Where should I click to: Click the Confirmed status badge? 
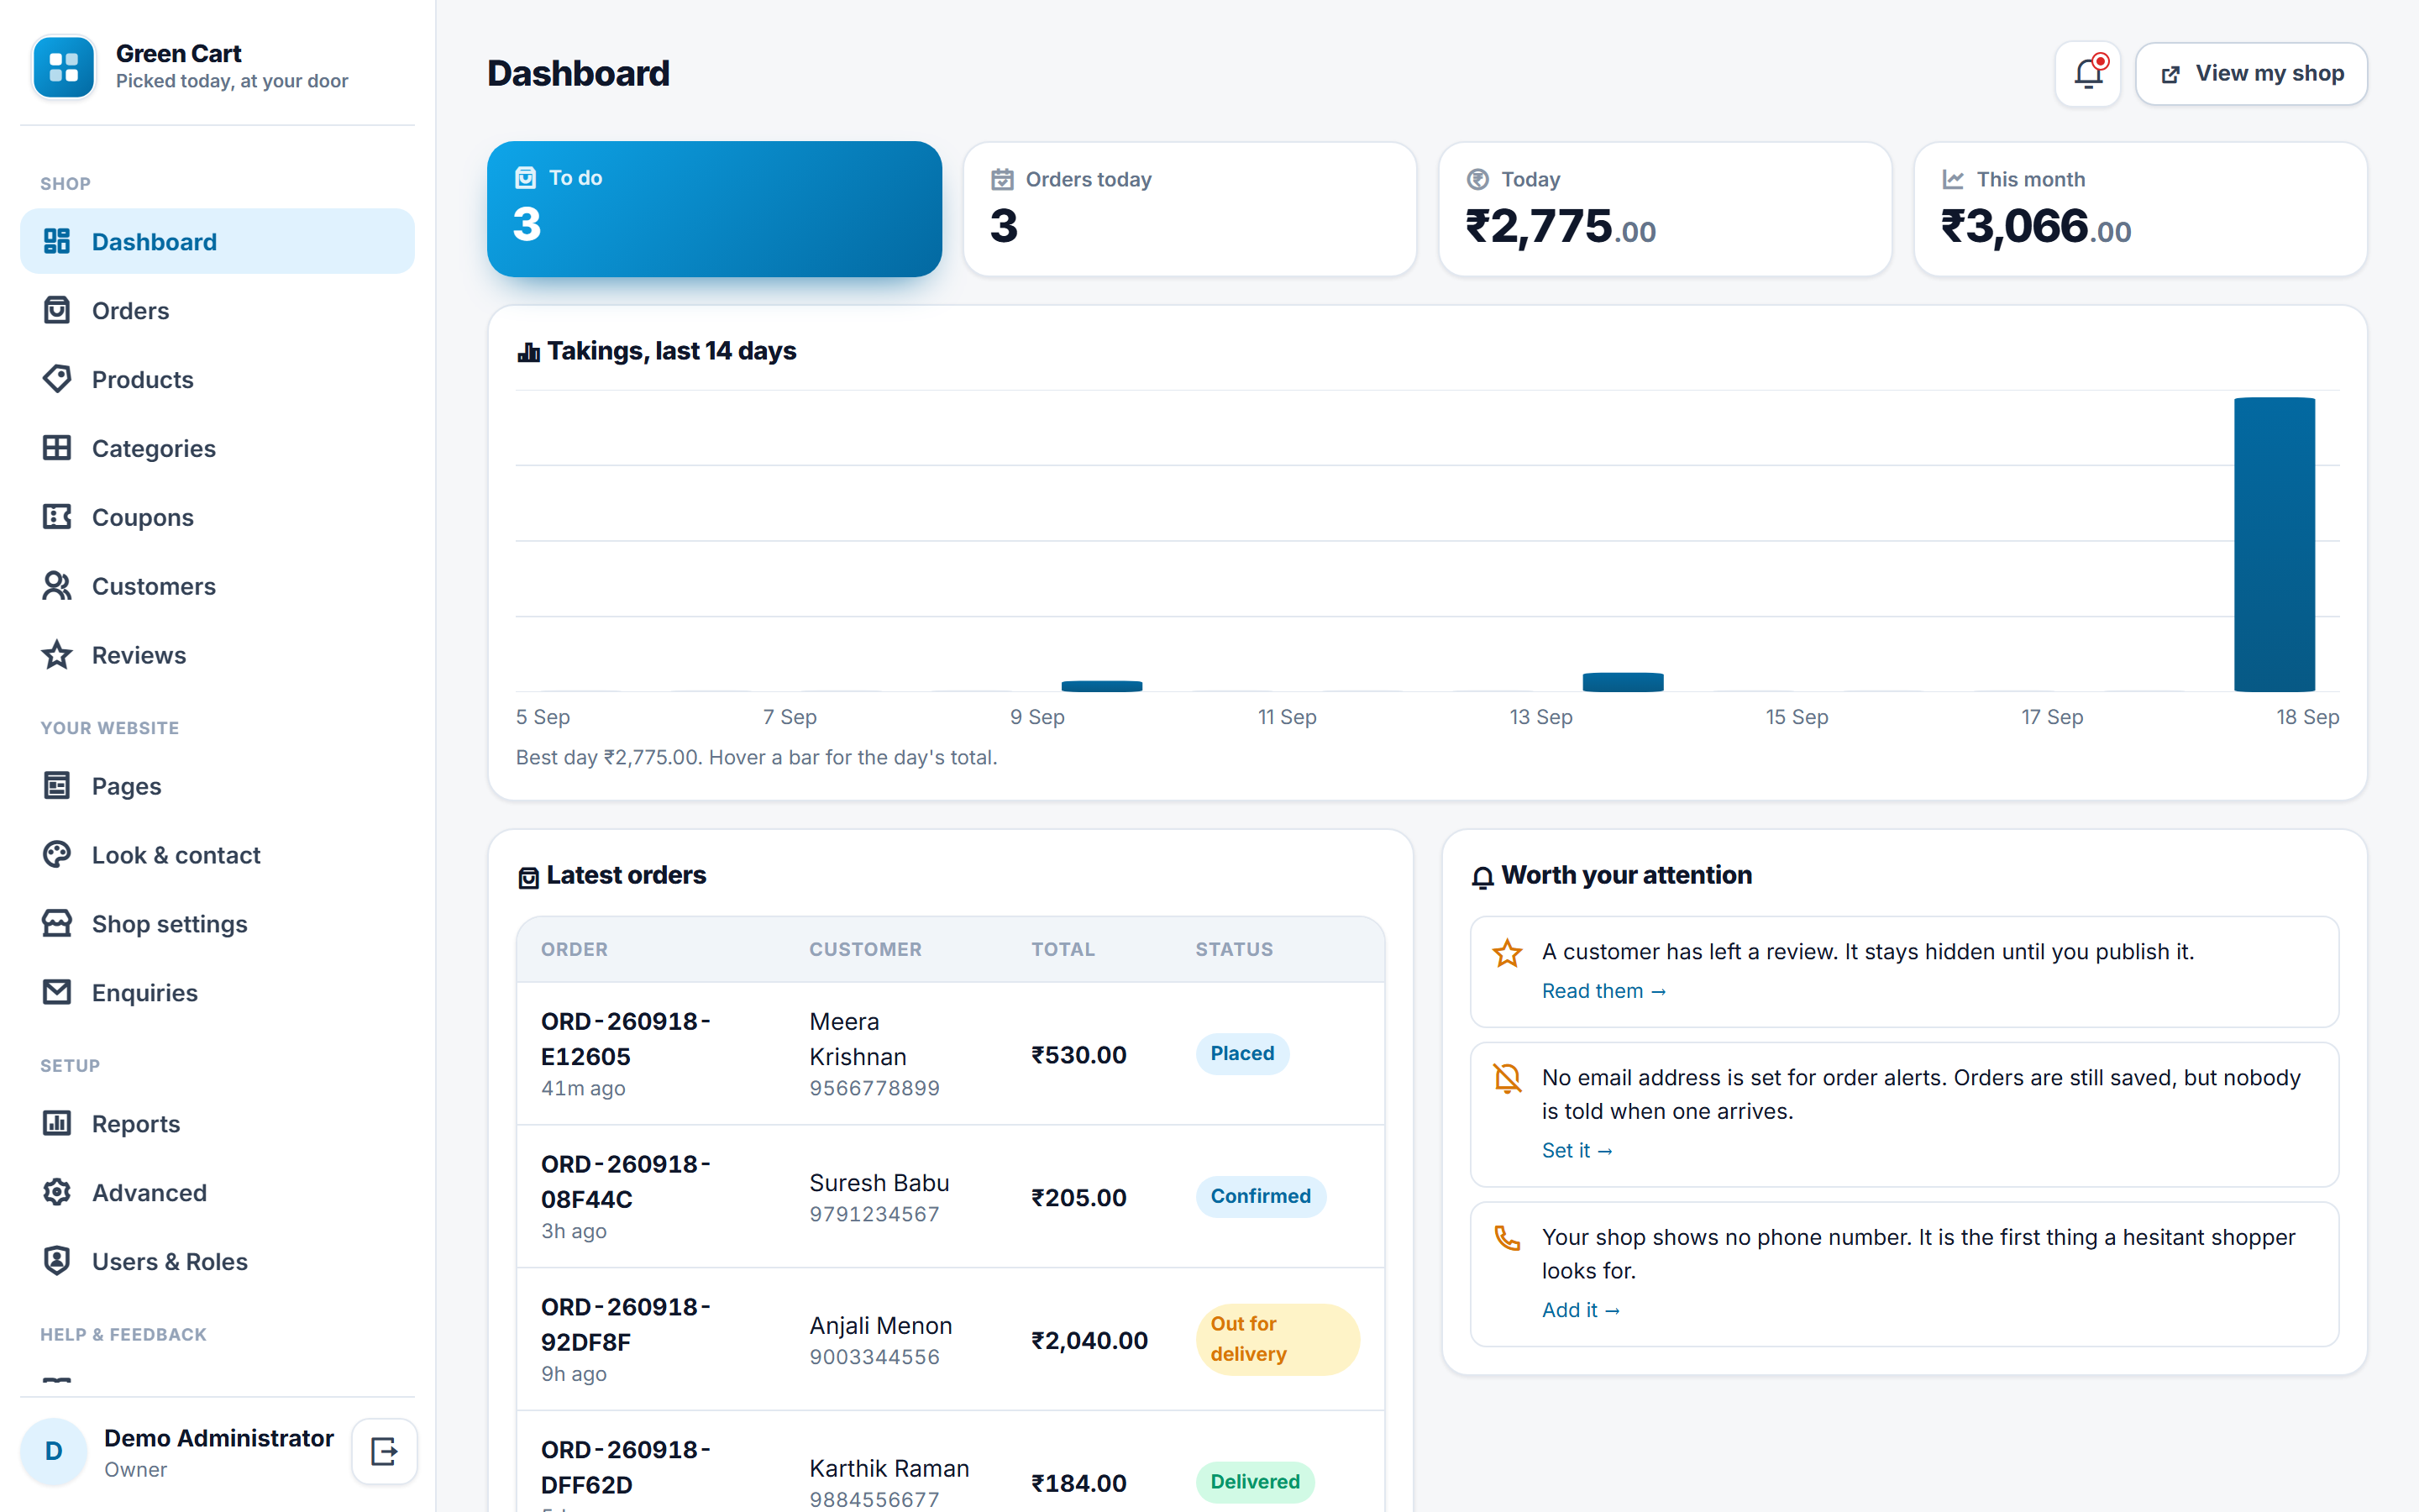pos(1260,1197)
